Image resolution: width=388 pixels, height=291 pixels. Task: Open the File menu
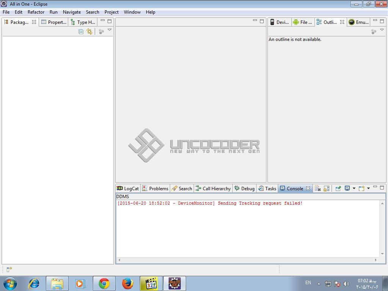(6, 12)
